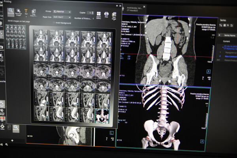Image resolution: width=237 pixels, height=158 pixels.
Task: Open the Layout Gallery
Action: click(x=98, y=15)
